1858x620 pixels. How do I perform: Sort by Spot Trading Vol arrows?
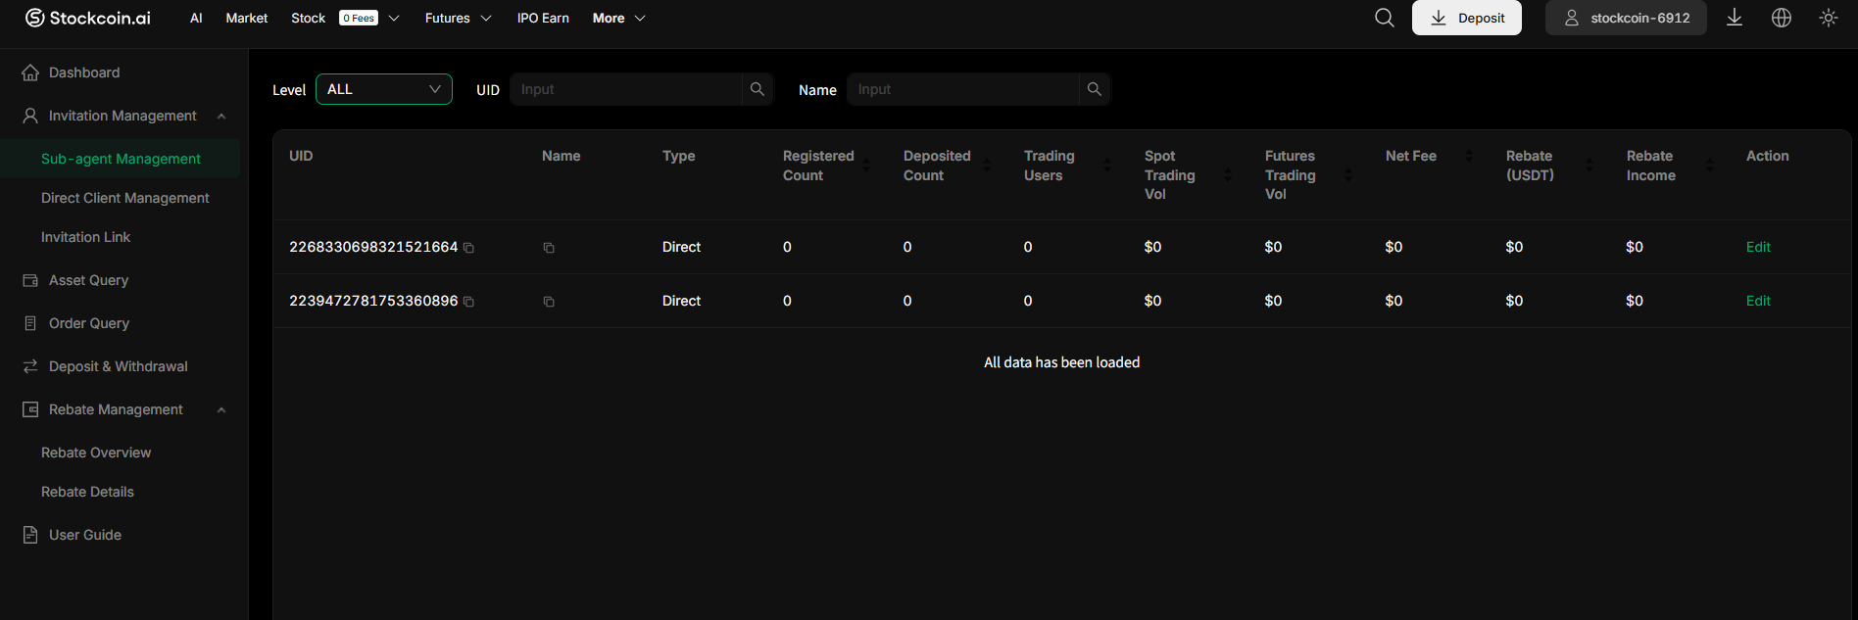[1228, 175]
